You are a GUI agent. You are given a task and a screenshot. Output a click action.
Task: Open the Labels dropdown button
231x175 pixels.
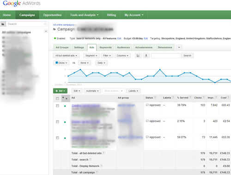(x=133, y=91)
